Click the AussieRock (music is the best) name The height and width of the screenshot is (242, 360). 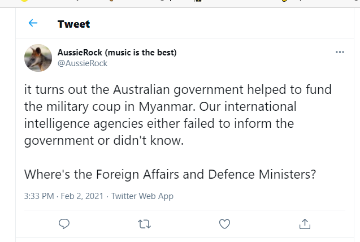(x=117, y=53)
